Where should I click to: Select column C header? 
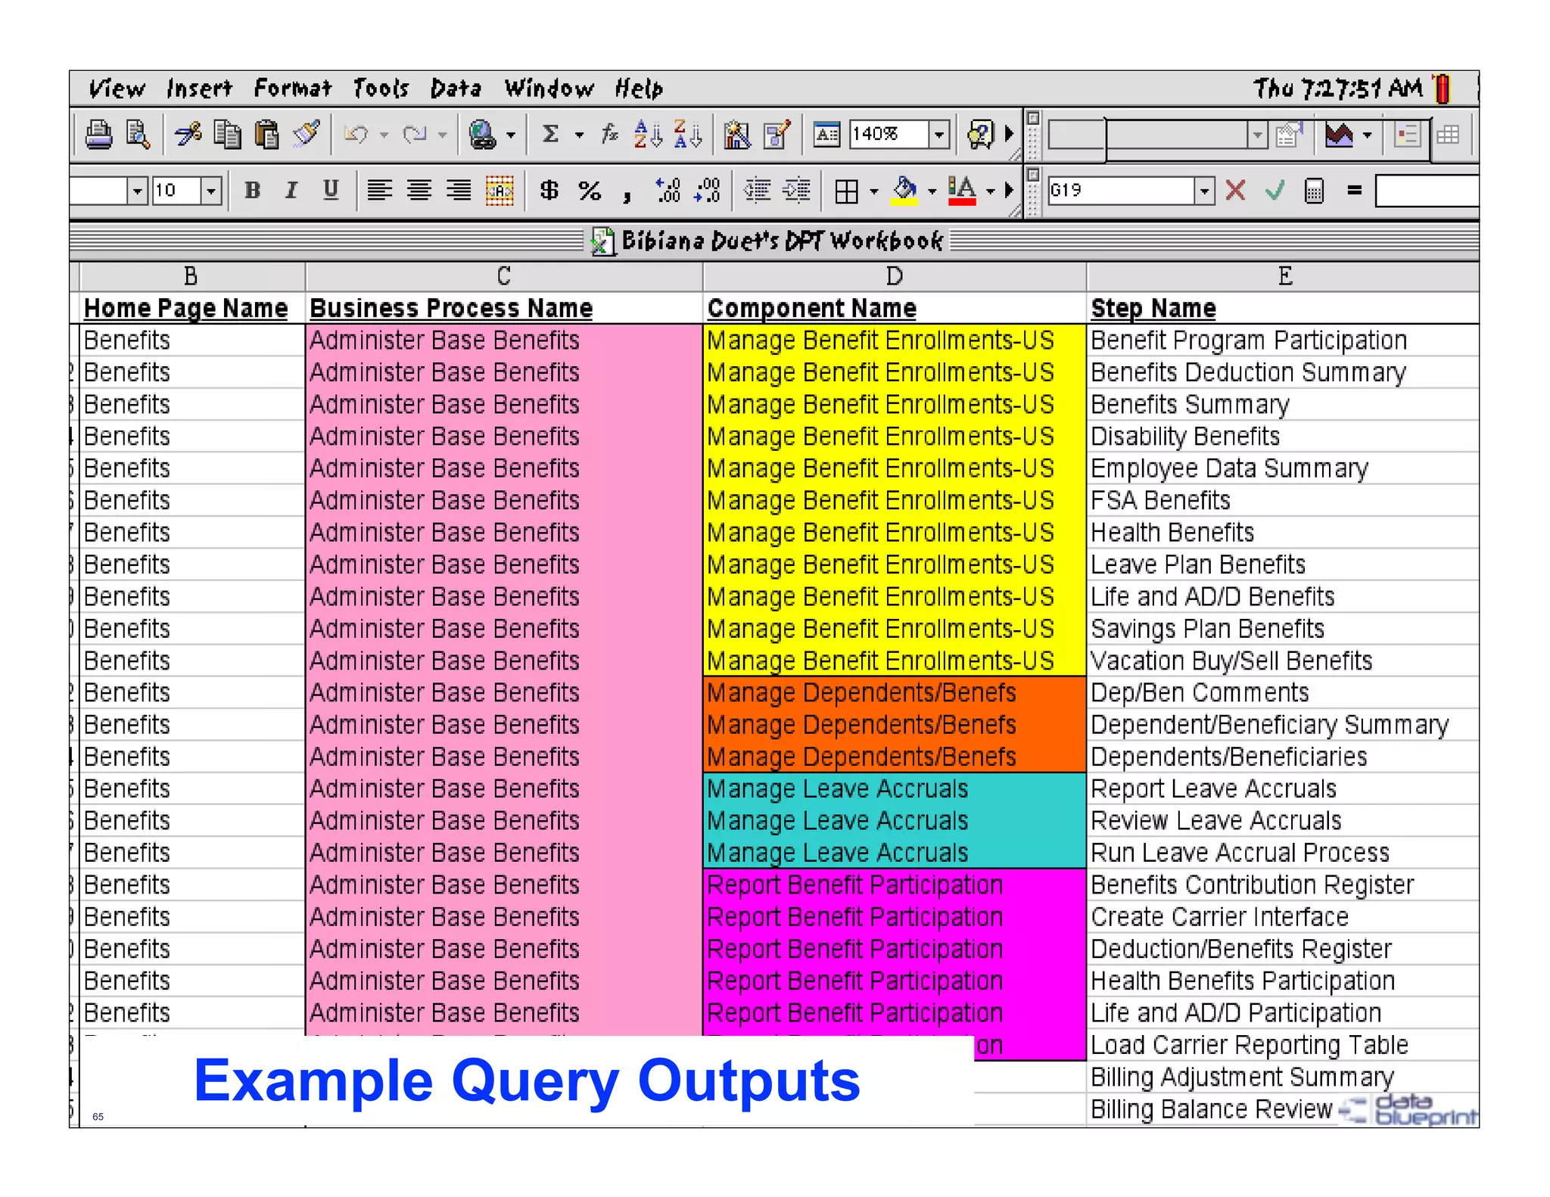[504, 276]
